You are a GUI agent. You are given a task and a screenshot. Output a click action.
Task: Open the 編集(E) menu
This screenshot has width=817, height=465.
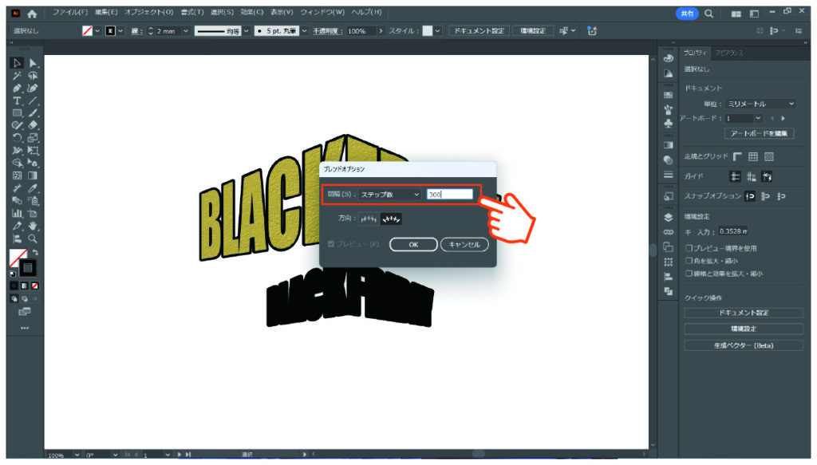(x=106, y=12)
